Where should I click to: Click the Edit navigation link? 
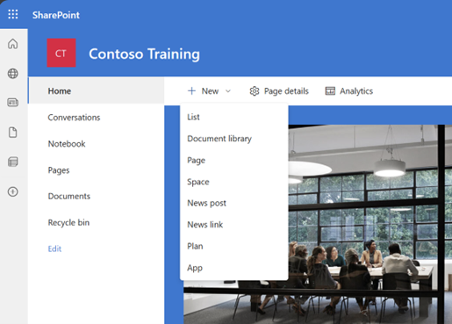[54, 248]
